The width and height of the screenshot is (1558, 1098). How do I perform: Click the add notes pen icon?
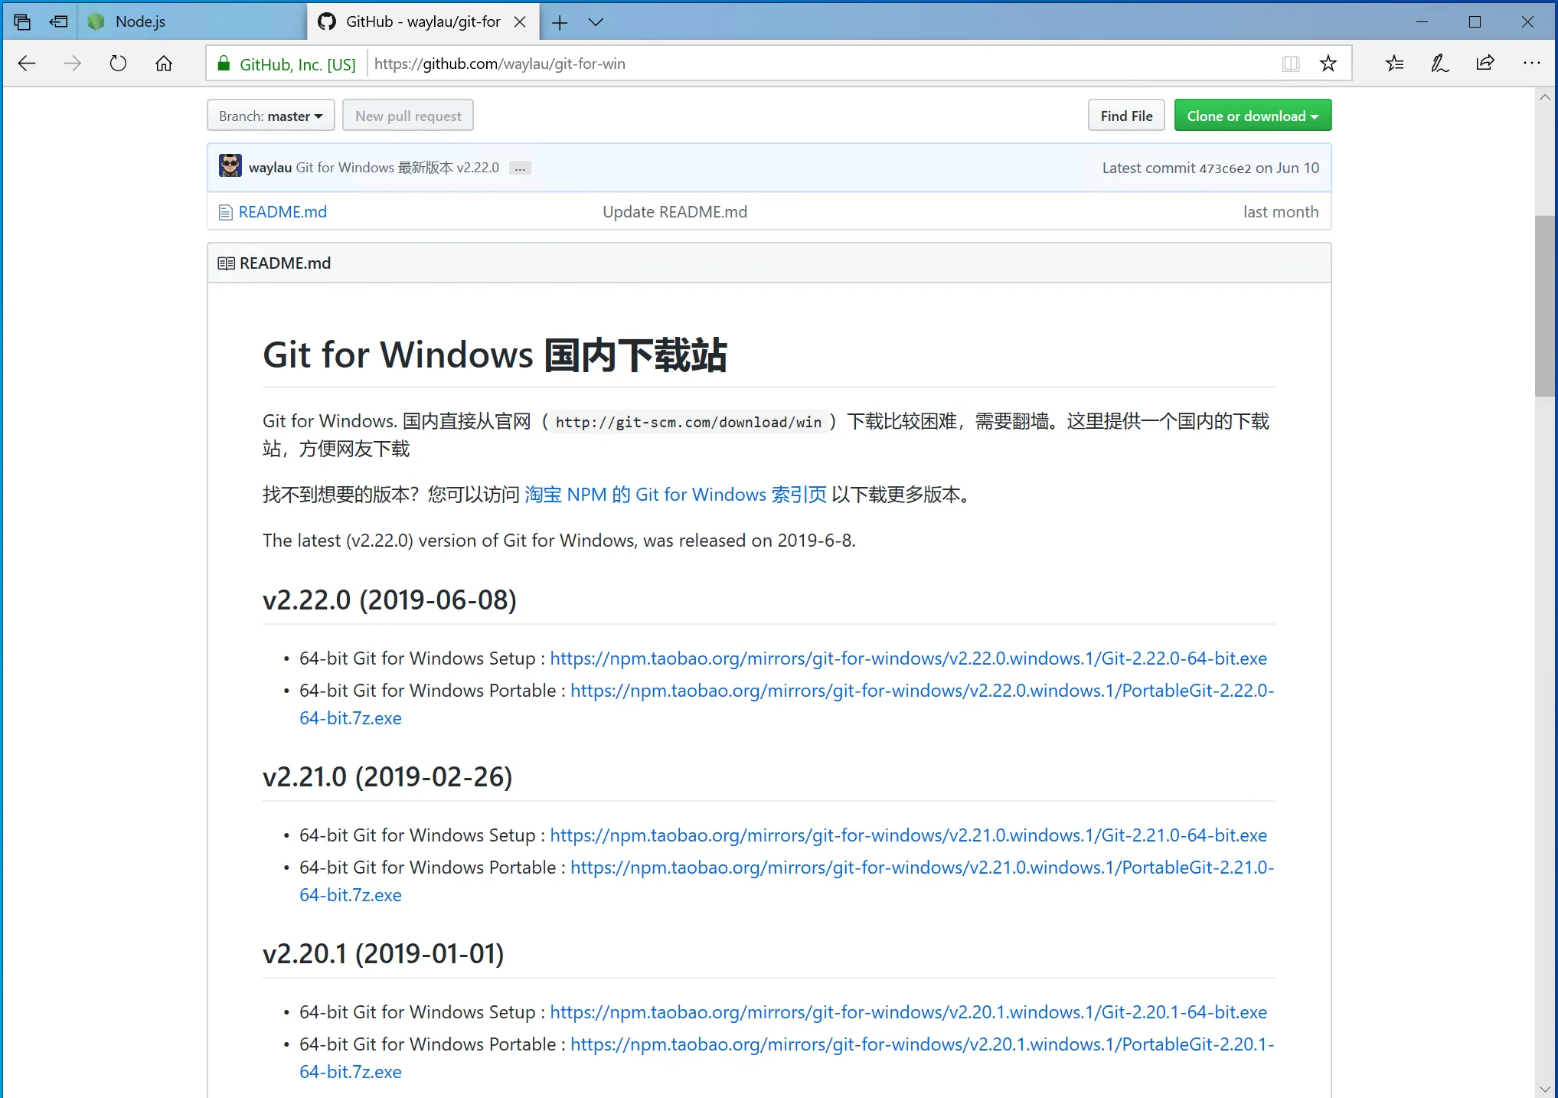1439,64
